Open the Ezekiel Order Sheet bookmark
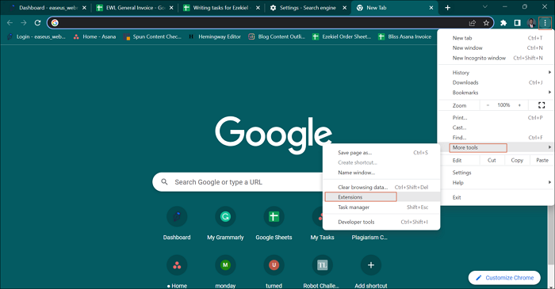The width and height of the screenshot is (555, 289). pos(342,36)
